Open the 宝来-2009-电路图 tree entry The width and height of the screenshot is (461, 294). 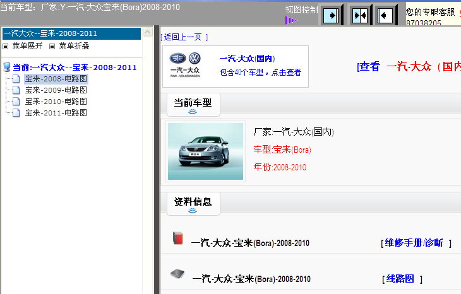click(x=56, y=90)
